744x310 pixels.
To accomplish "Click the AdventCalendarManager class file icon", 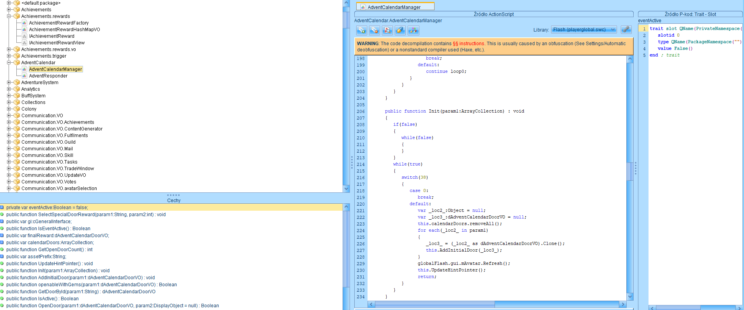I will (25, 69).
